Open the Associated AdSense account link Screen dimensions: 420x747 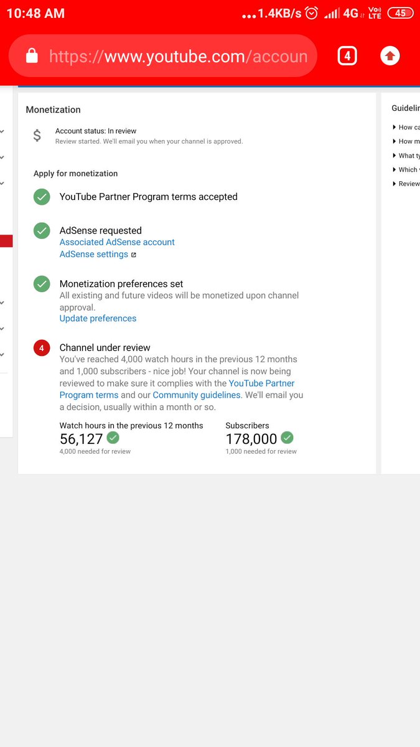pyautogui.click(x=117, y=242)
